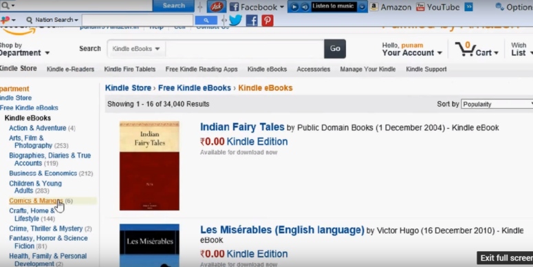The image size is (533, 267).
Task: Open the Sort by Popularity dropdown
Action: pos(497,105)
